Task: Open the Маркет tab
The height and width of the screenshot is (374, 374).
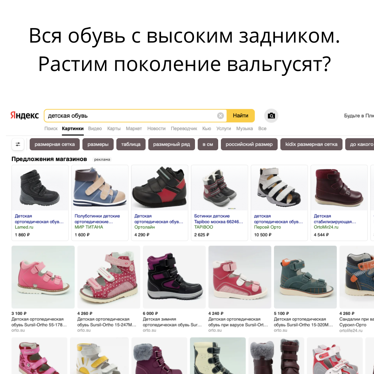Action: 134,128
